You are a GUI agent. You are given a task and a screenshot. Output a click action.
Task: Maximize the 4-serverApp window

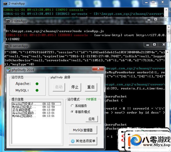coord(154,45)
